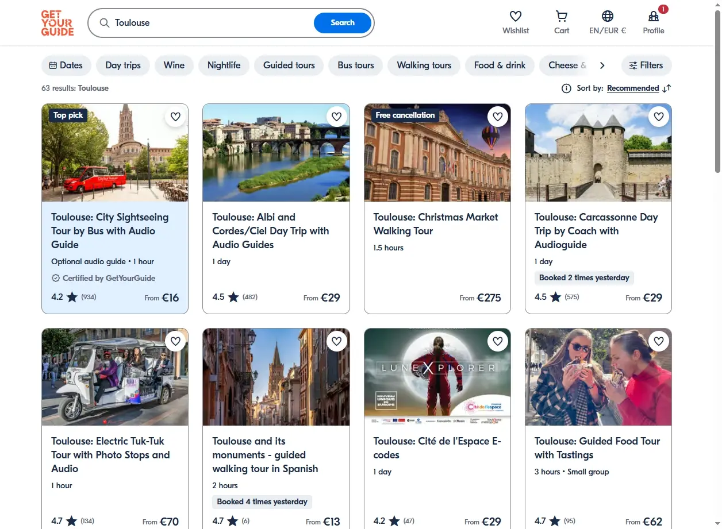Image resolution: width=722 pixels, height=529 pixels.
Task: Select the Food & drink chip
Action: (x=500, y=65)
